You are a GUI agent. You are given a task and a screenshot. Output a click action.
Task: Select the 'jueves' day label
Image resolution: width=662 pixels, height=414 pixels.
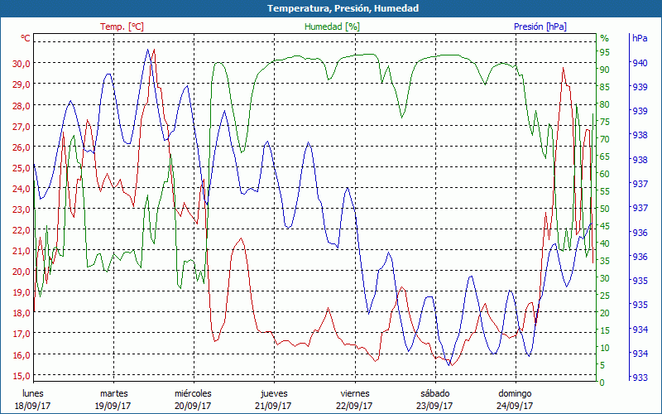pyautogui.click(x=274, y=393)
